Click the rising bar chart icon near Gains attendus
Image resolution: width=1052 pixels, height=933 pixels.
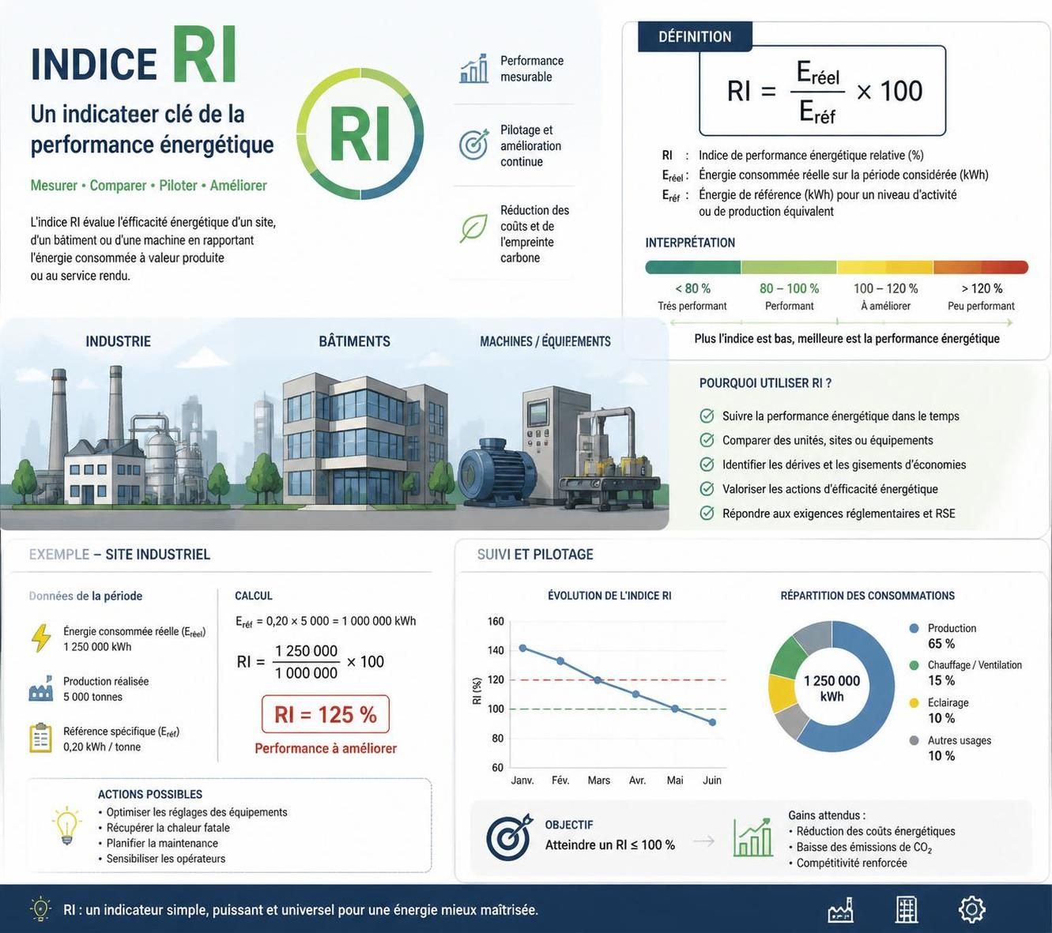coord(752,837)
